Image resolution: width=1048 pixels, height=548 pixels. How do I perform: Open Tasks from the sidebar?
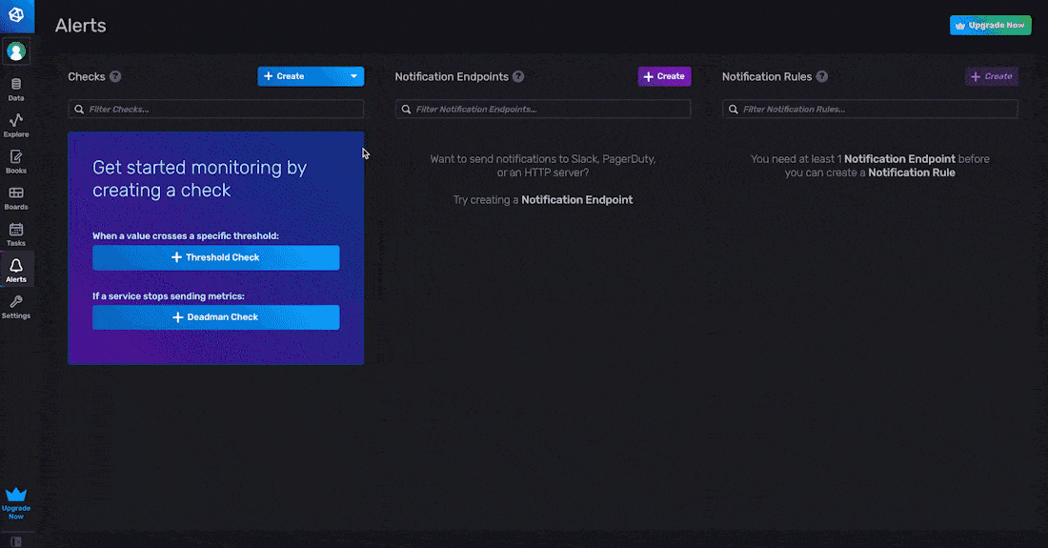tap(16, 233)
